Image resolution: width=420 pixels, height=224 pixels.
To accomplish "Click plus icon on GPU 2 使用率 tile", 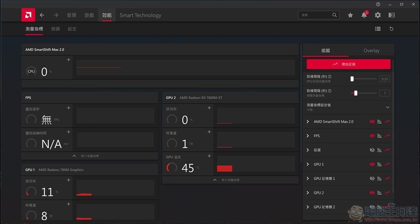I will pyautogui.click(x=209, y=108).
